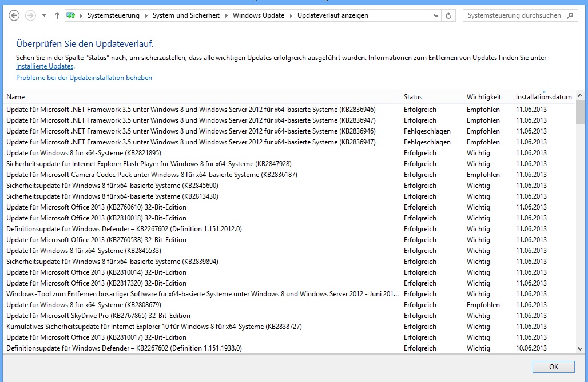Screen dimensions: 588x382
Task: Open Windows Update breadcrumb
Action: pyautogui.click(x=259, y=15)
